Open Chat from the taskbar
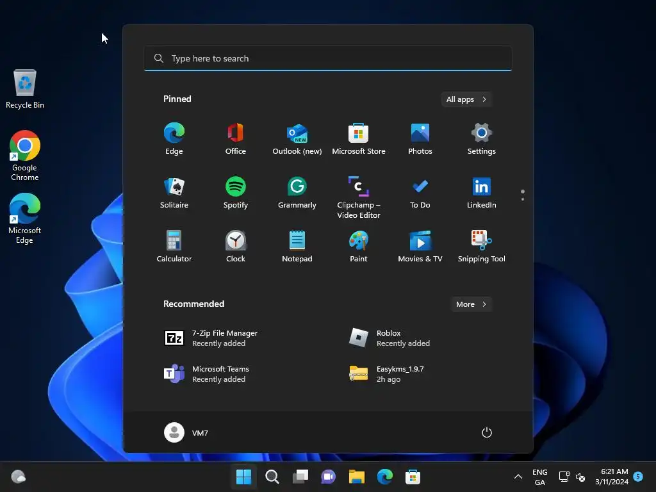Image resolution: width=656 pixels, height=492 pixels. coord(329,477)
